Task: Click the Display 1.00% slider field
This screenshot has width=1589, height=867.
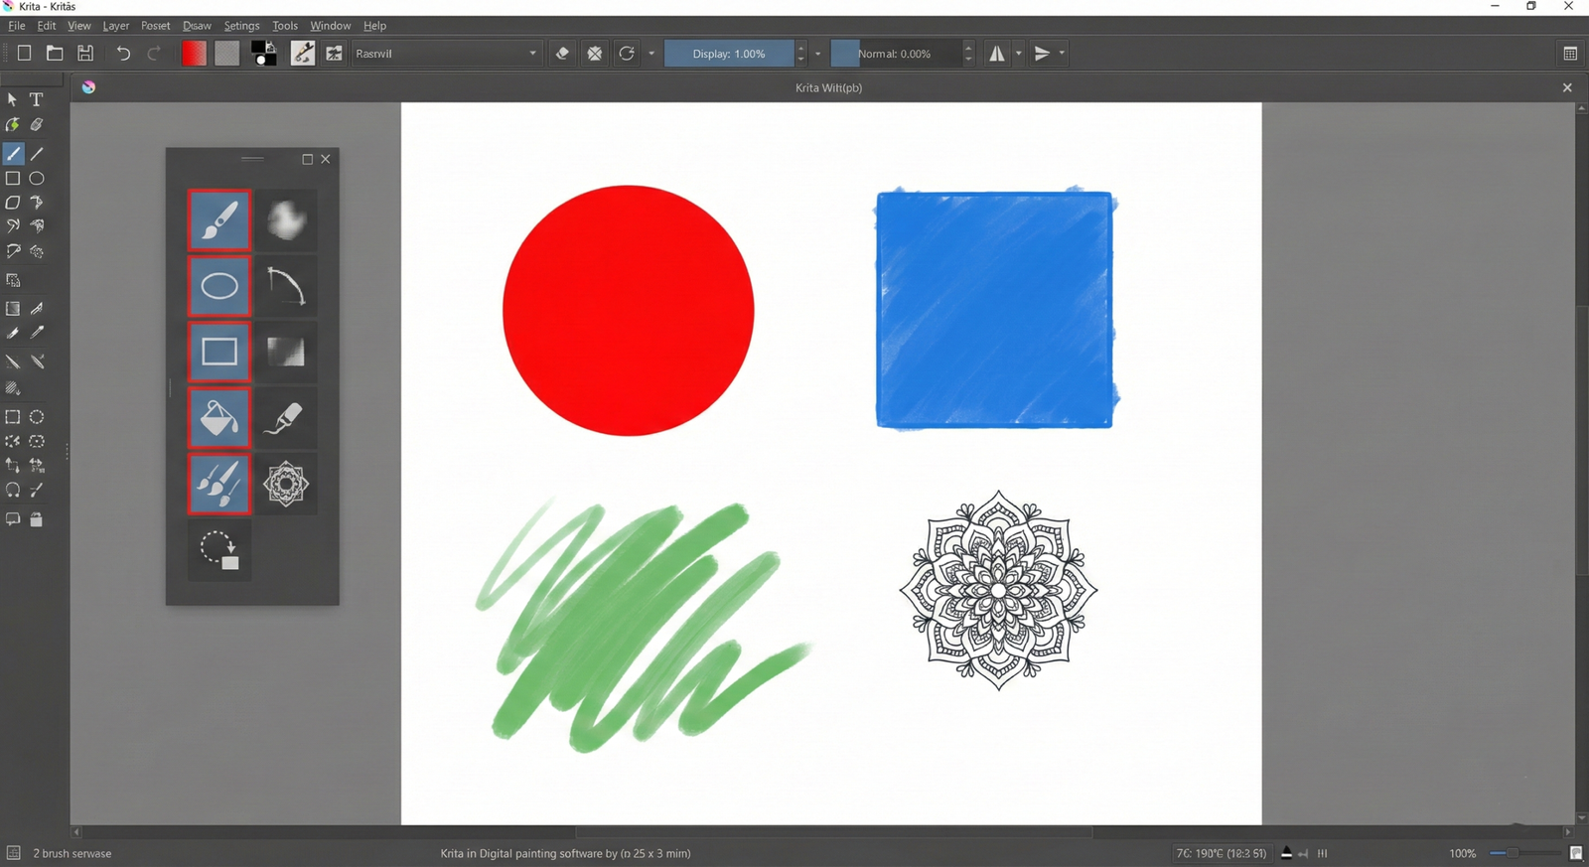Action: (729, 54)
